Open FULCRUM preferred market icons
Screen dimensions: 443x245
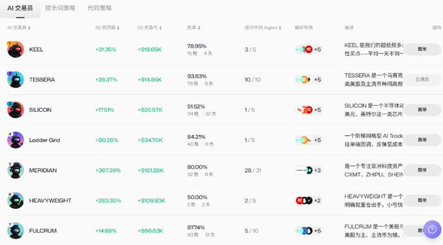click(309, 231)
